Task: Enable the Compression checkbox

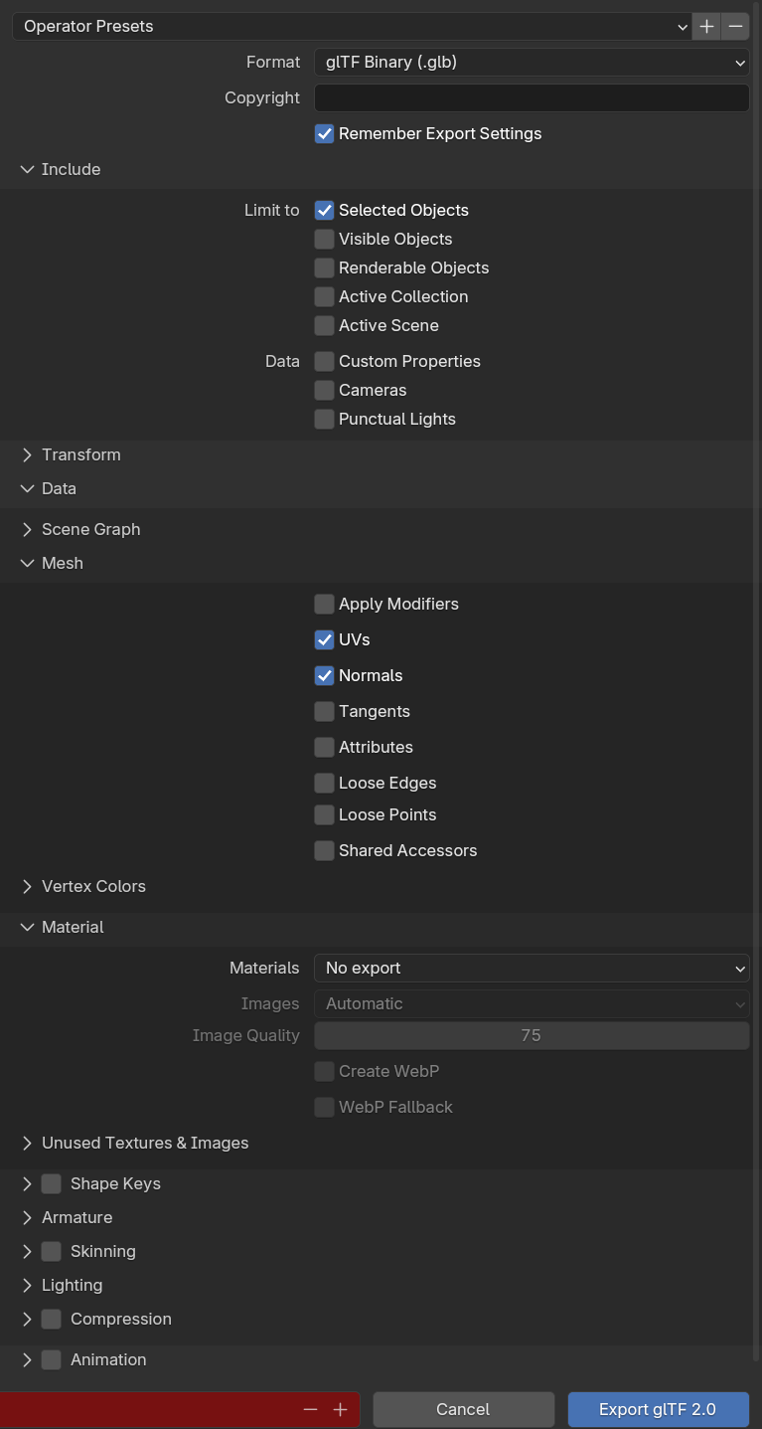Action: (x=52, y=1319)
